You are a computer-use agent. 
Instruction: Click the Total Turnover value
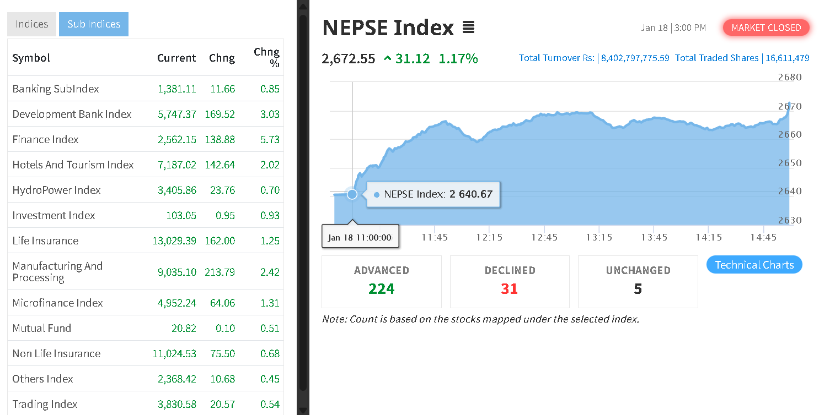[x=635, y=58]
